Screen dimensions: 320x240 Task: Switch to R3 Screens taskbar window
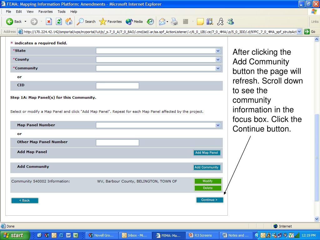(x=202, y=235)
